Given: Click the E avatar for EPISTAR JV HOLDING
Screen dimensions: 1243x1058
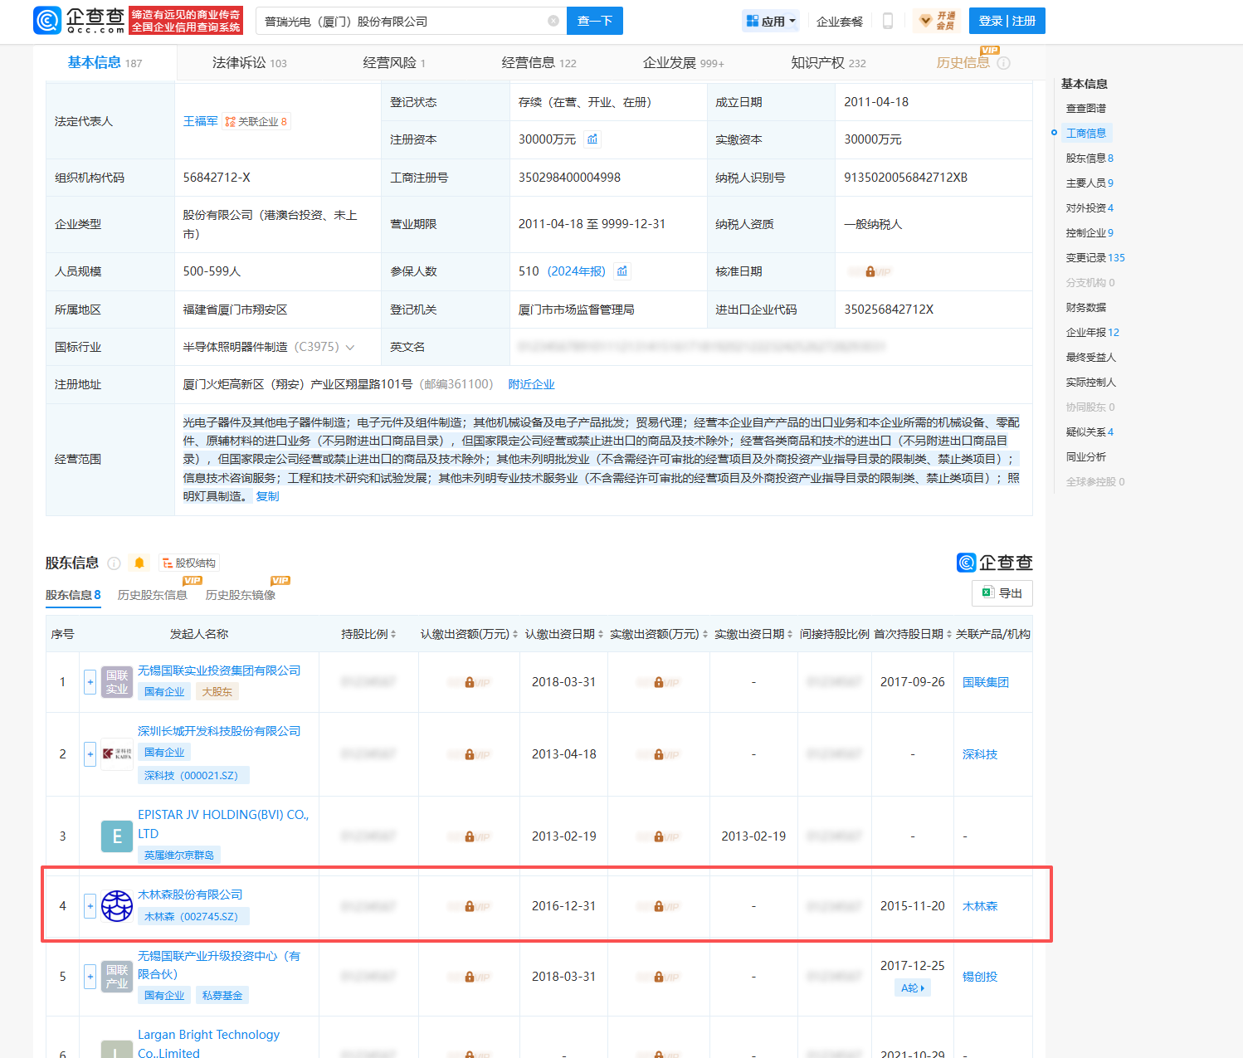Looking at the screenshot, I should point(117,836).
